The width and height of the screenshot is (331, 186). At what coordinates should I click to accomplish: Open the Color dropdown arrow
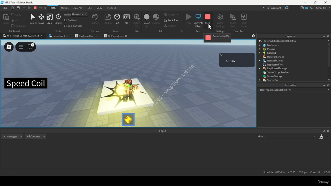pos(147,26)
